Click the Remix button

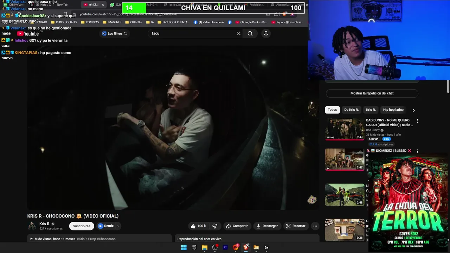[106, 226]
